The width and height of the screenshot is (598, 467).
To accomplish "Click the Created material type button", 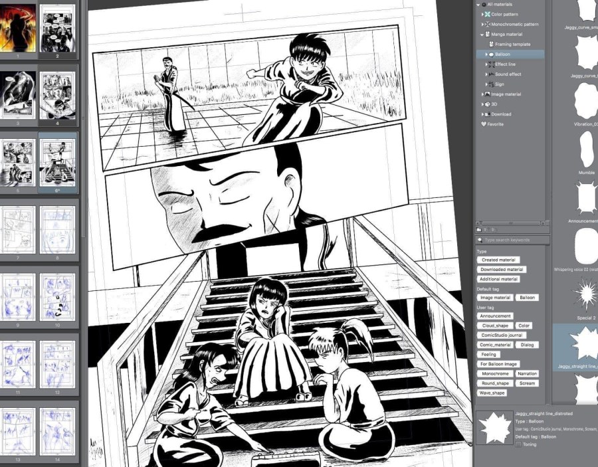I will point(498,260).
